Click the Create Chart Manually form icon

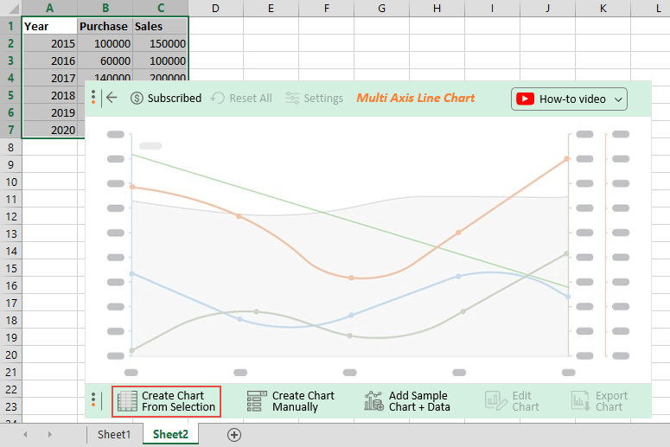point(257,401)
